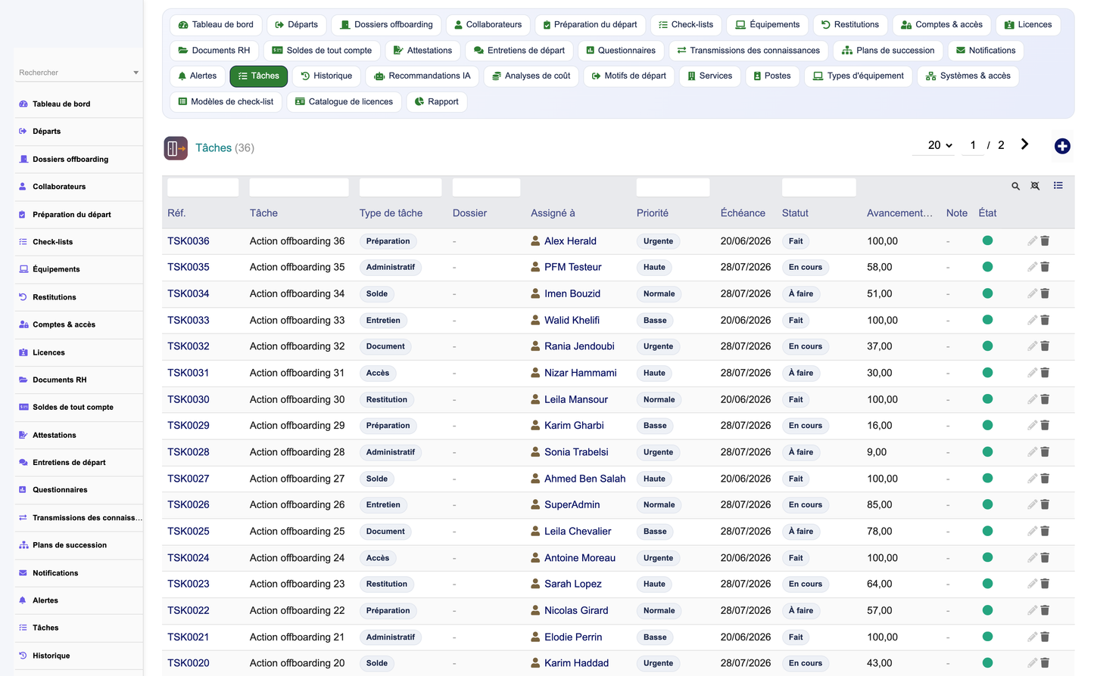1094x676 pixels.
Task: Sort by the Assigné à column header
Action: (x=553, y=213)
